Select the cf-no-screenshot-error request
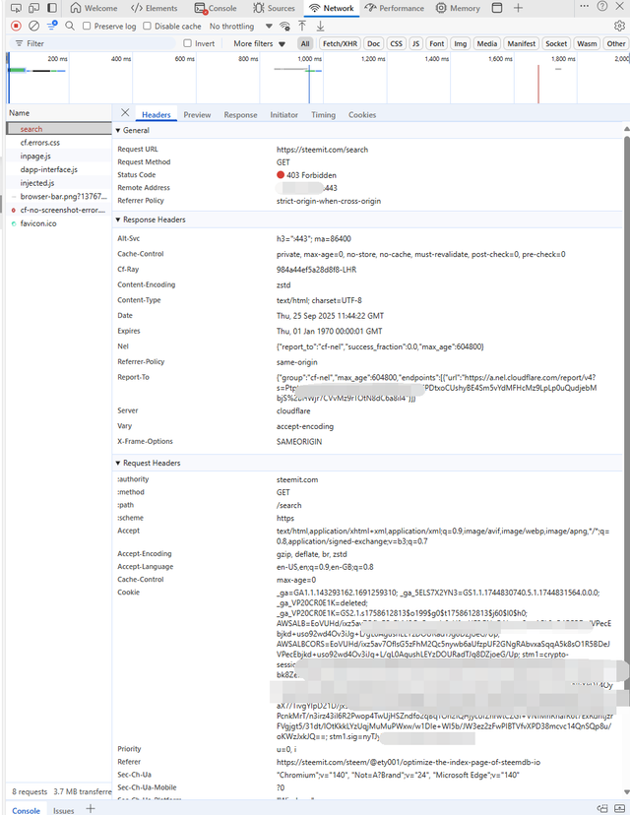This screenshot has width=630, height=815. click(59, 210)
